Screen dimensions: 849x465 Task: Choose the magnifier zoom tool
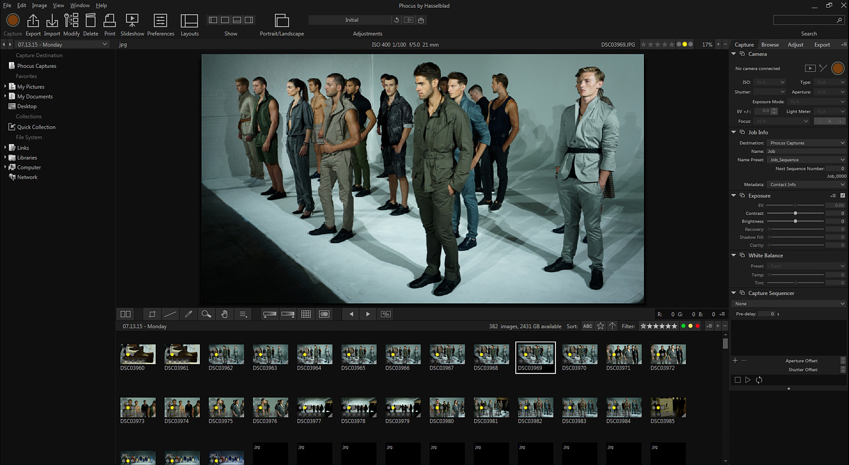(206, 314)
